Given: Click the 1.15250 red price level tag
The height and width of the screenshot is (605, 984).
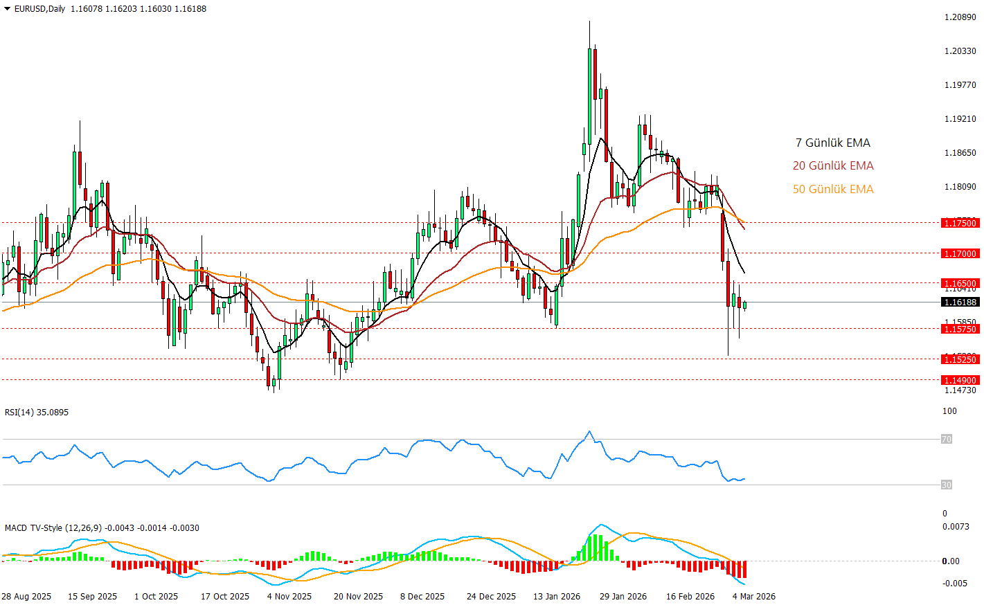Looking at the screenshot, I should [960, 359].
